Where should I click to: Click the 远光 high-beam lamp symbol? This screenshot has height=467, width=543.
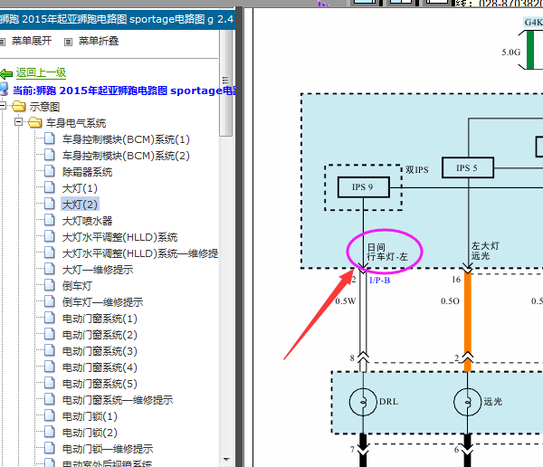(x=467, y=402)
